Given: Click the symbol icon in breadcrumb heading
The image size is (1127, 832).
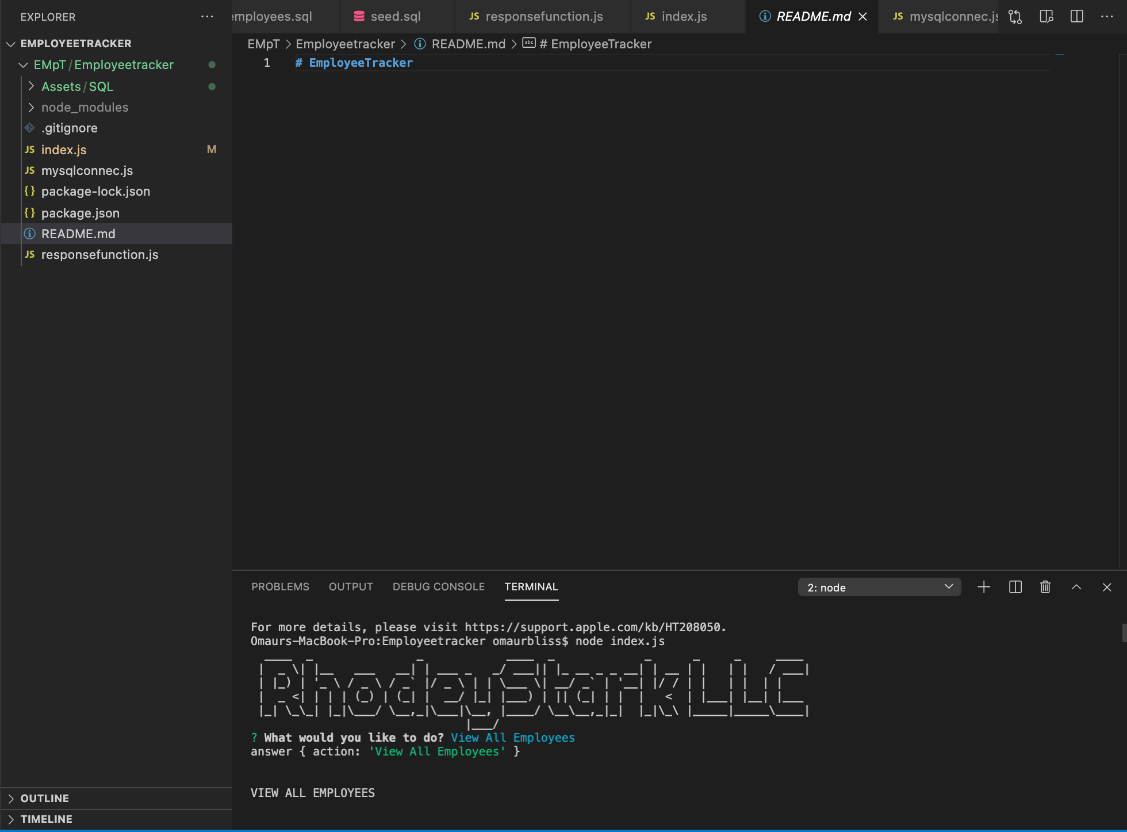Looking at the screenshot, I should [x=529, y=43].
